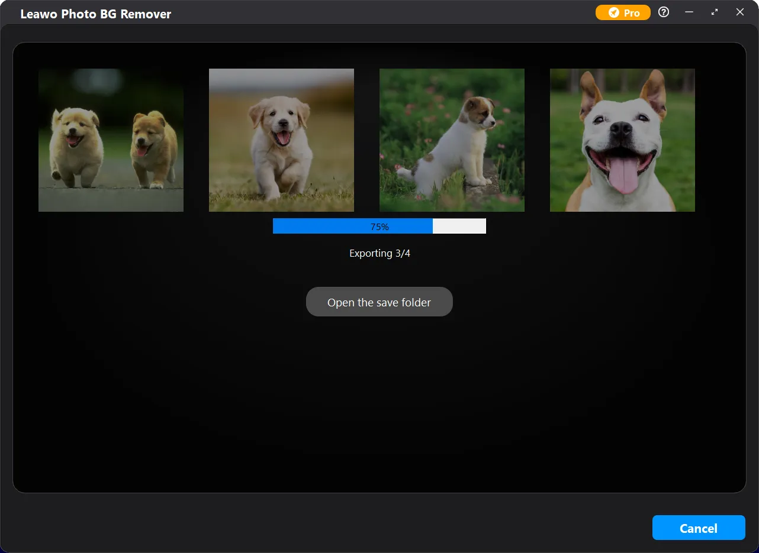Click the empty title bar area left of Pro
The width and height of the screenshot is (759, 553).
(385, 13)
